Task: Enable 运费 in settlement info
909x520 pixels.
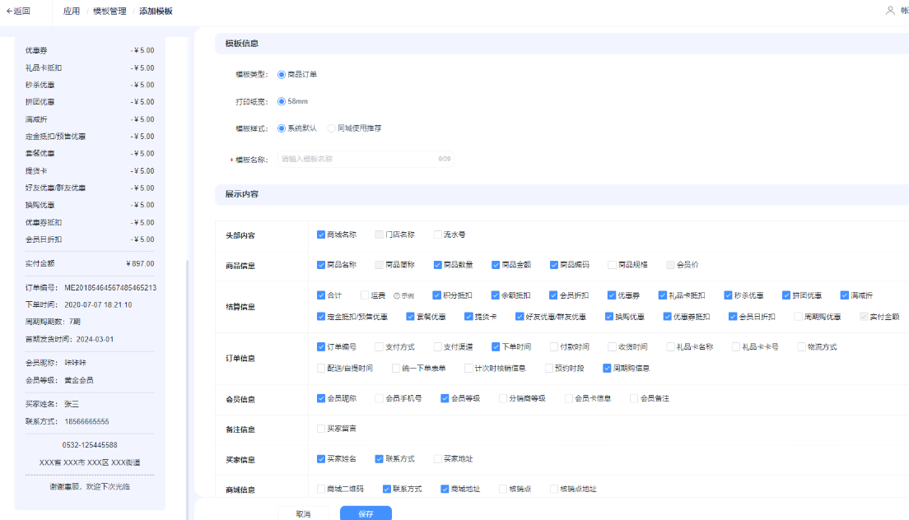Action: [366, 295]
